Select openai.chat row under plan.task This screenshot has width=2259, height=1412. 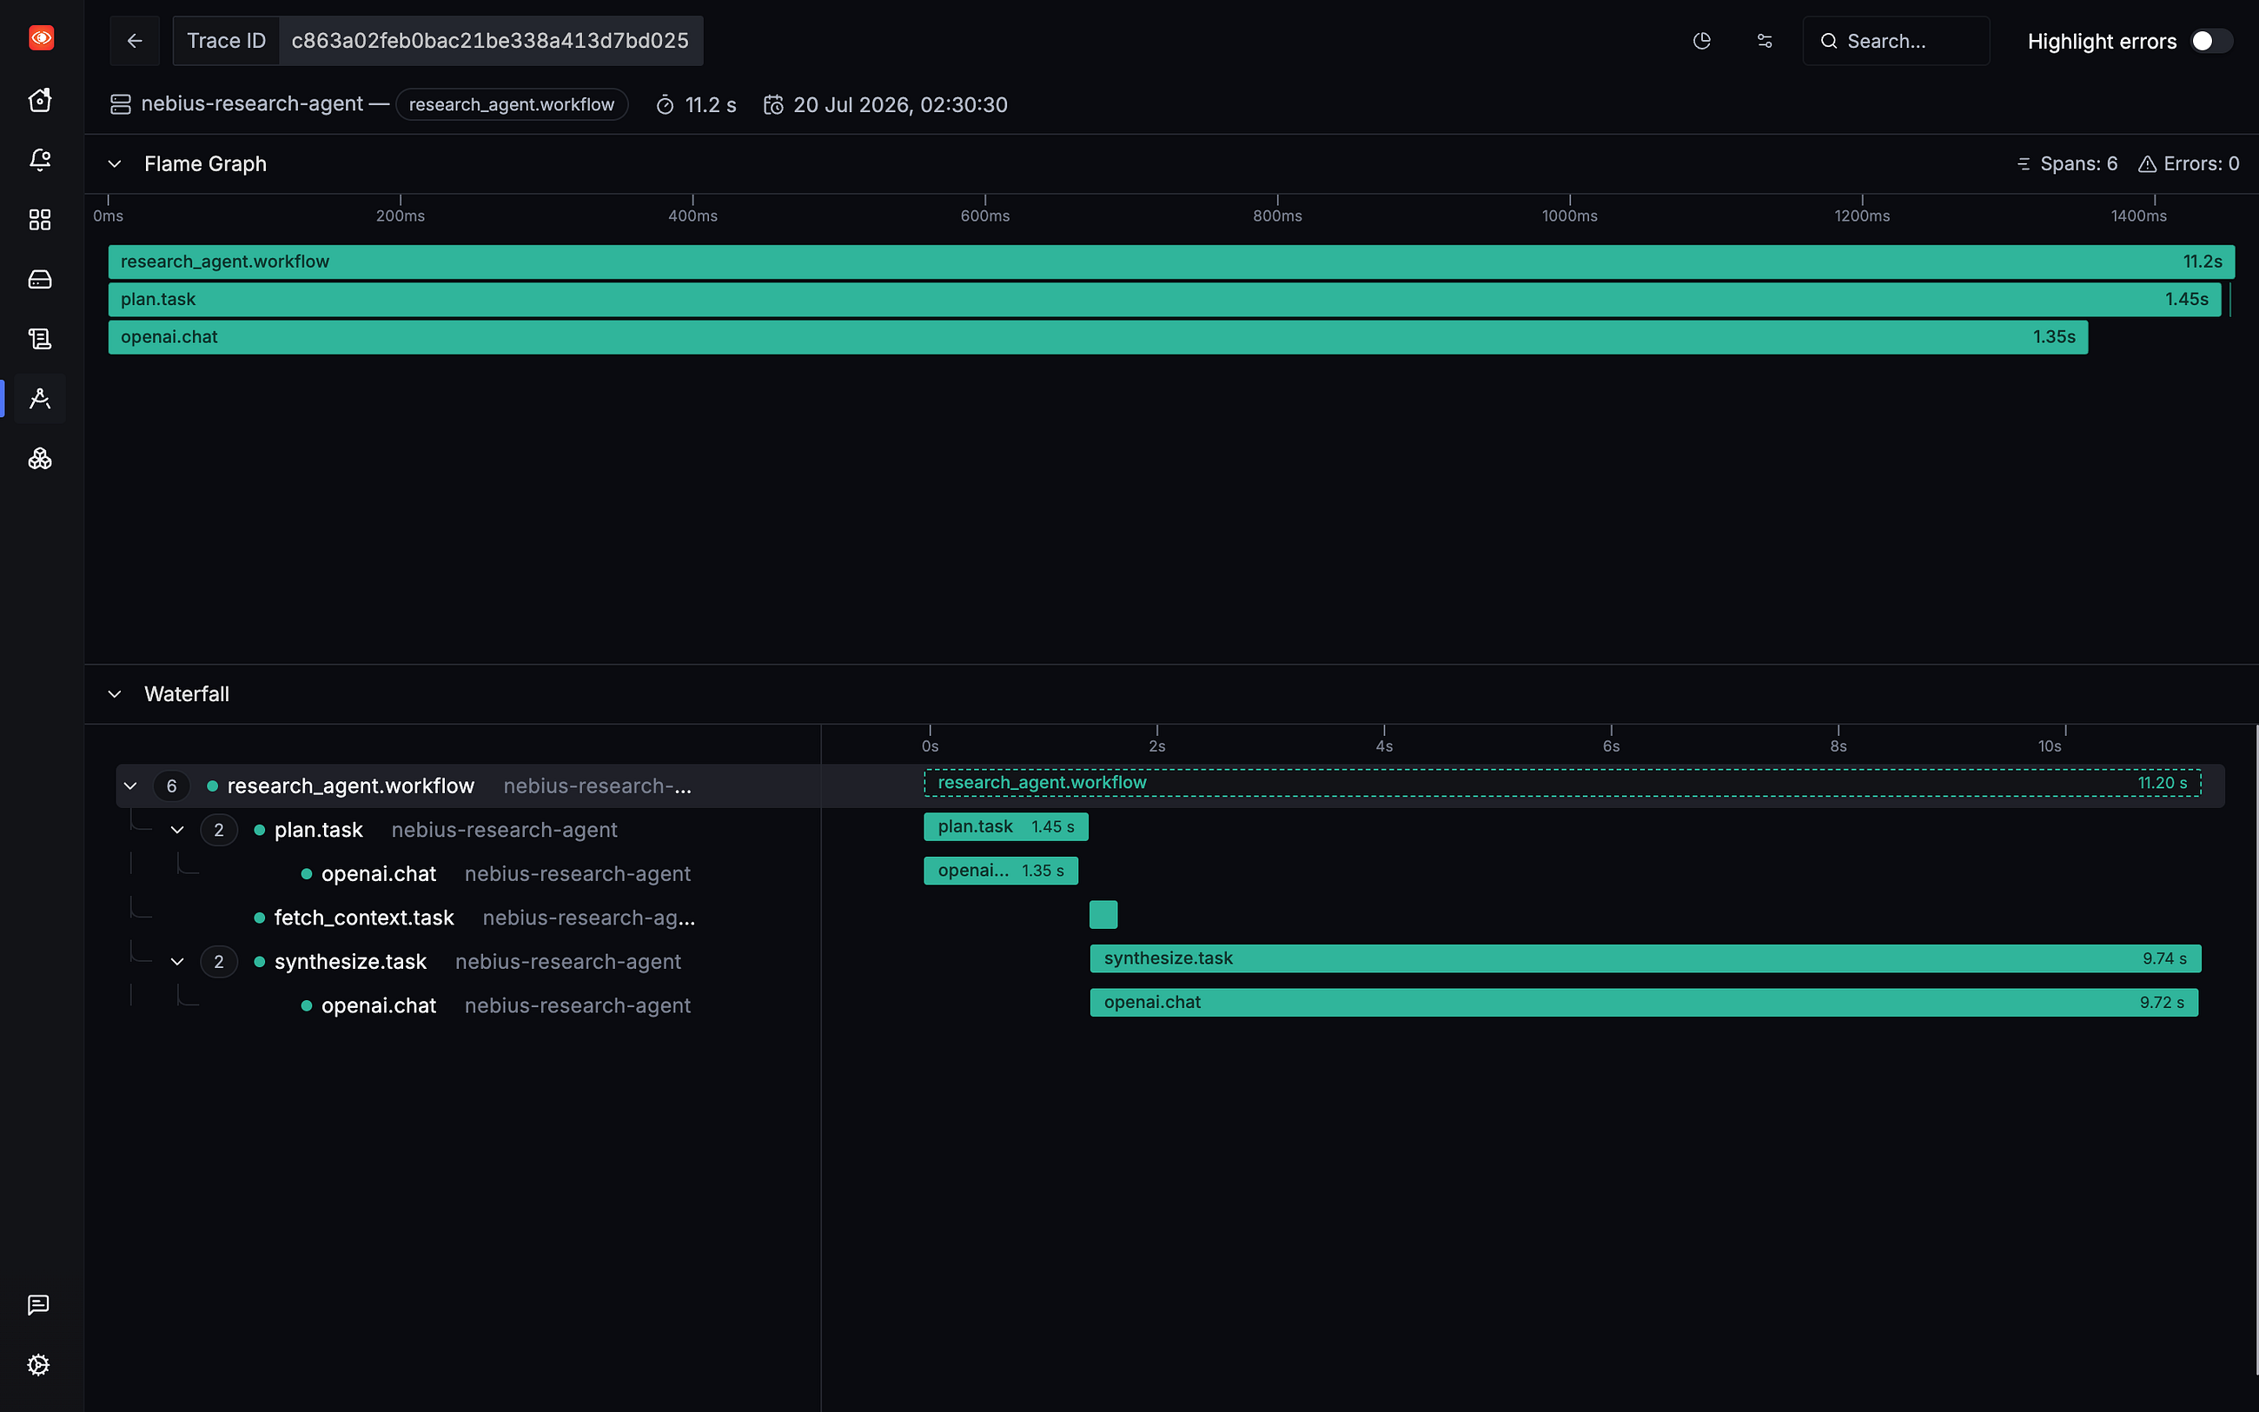[x=468, y=874]
